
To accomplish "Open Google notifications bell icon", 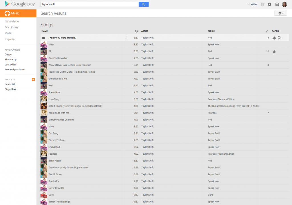I will [269, 4].
